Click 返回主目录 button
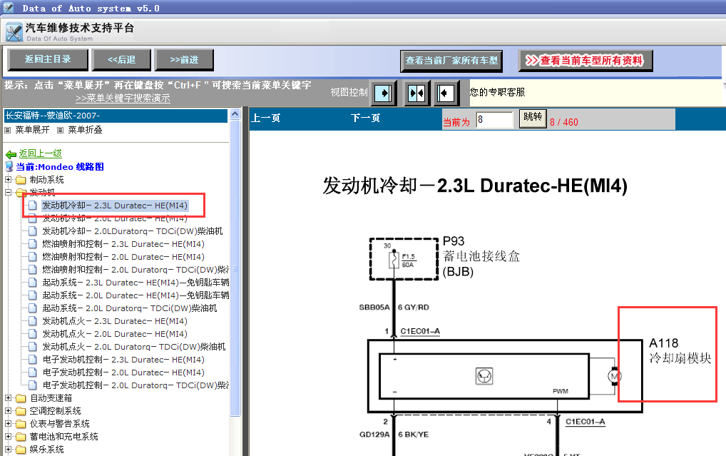Image resolution: width=726 pixels, height=456 pixels. tap(48, 59)
